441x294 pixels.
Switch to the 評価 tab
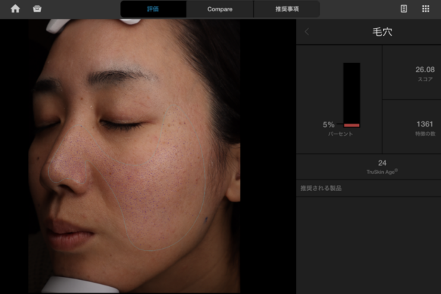coord(153,9)
